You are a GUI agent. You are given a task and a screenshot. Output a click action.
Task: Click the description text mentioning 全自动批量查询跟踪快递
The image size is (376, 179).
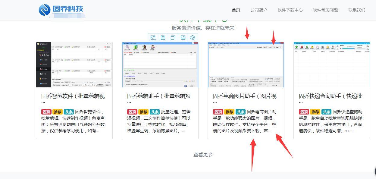pos(331,121)
